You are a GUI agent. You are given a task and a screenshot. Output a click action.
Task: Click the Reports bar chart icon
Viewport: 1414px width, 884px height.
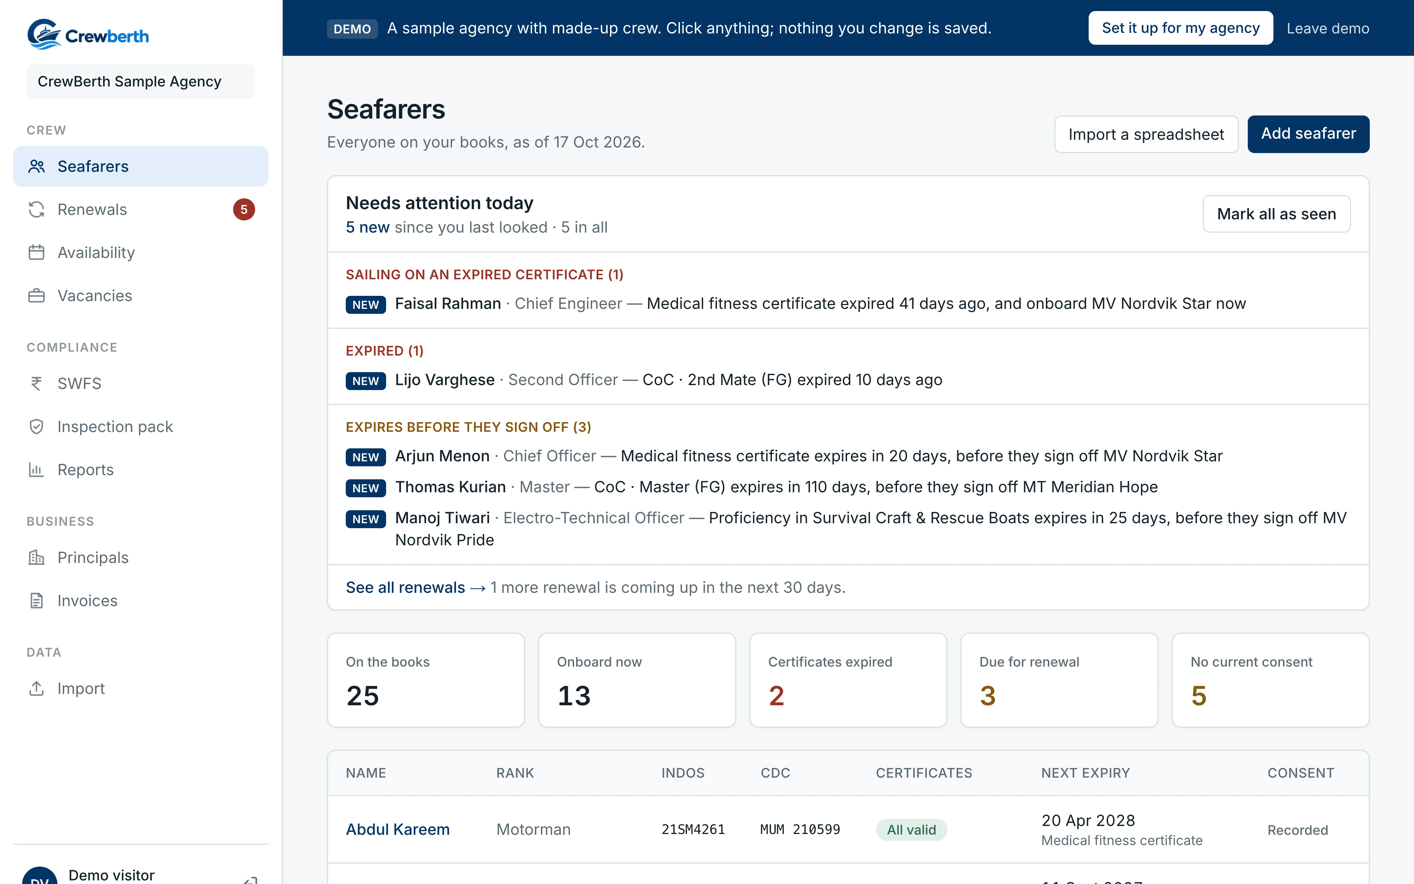click(x=36, y=470)
